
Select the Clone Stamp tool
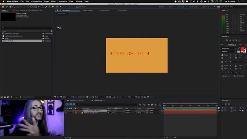coord(49,7)
